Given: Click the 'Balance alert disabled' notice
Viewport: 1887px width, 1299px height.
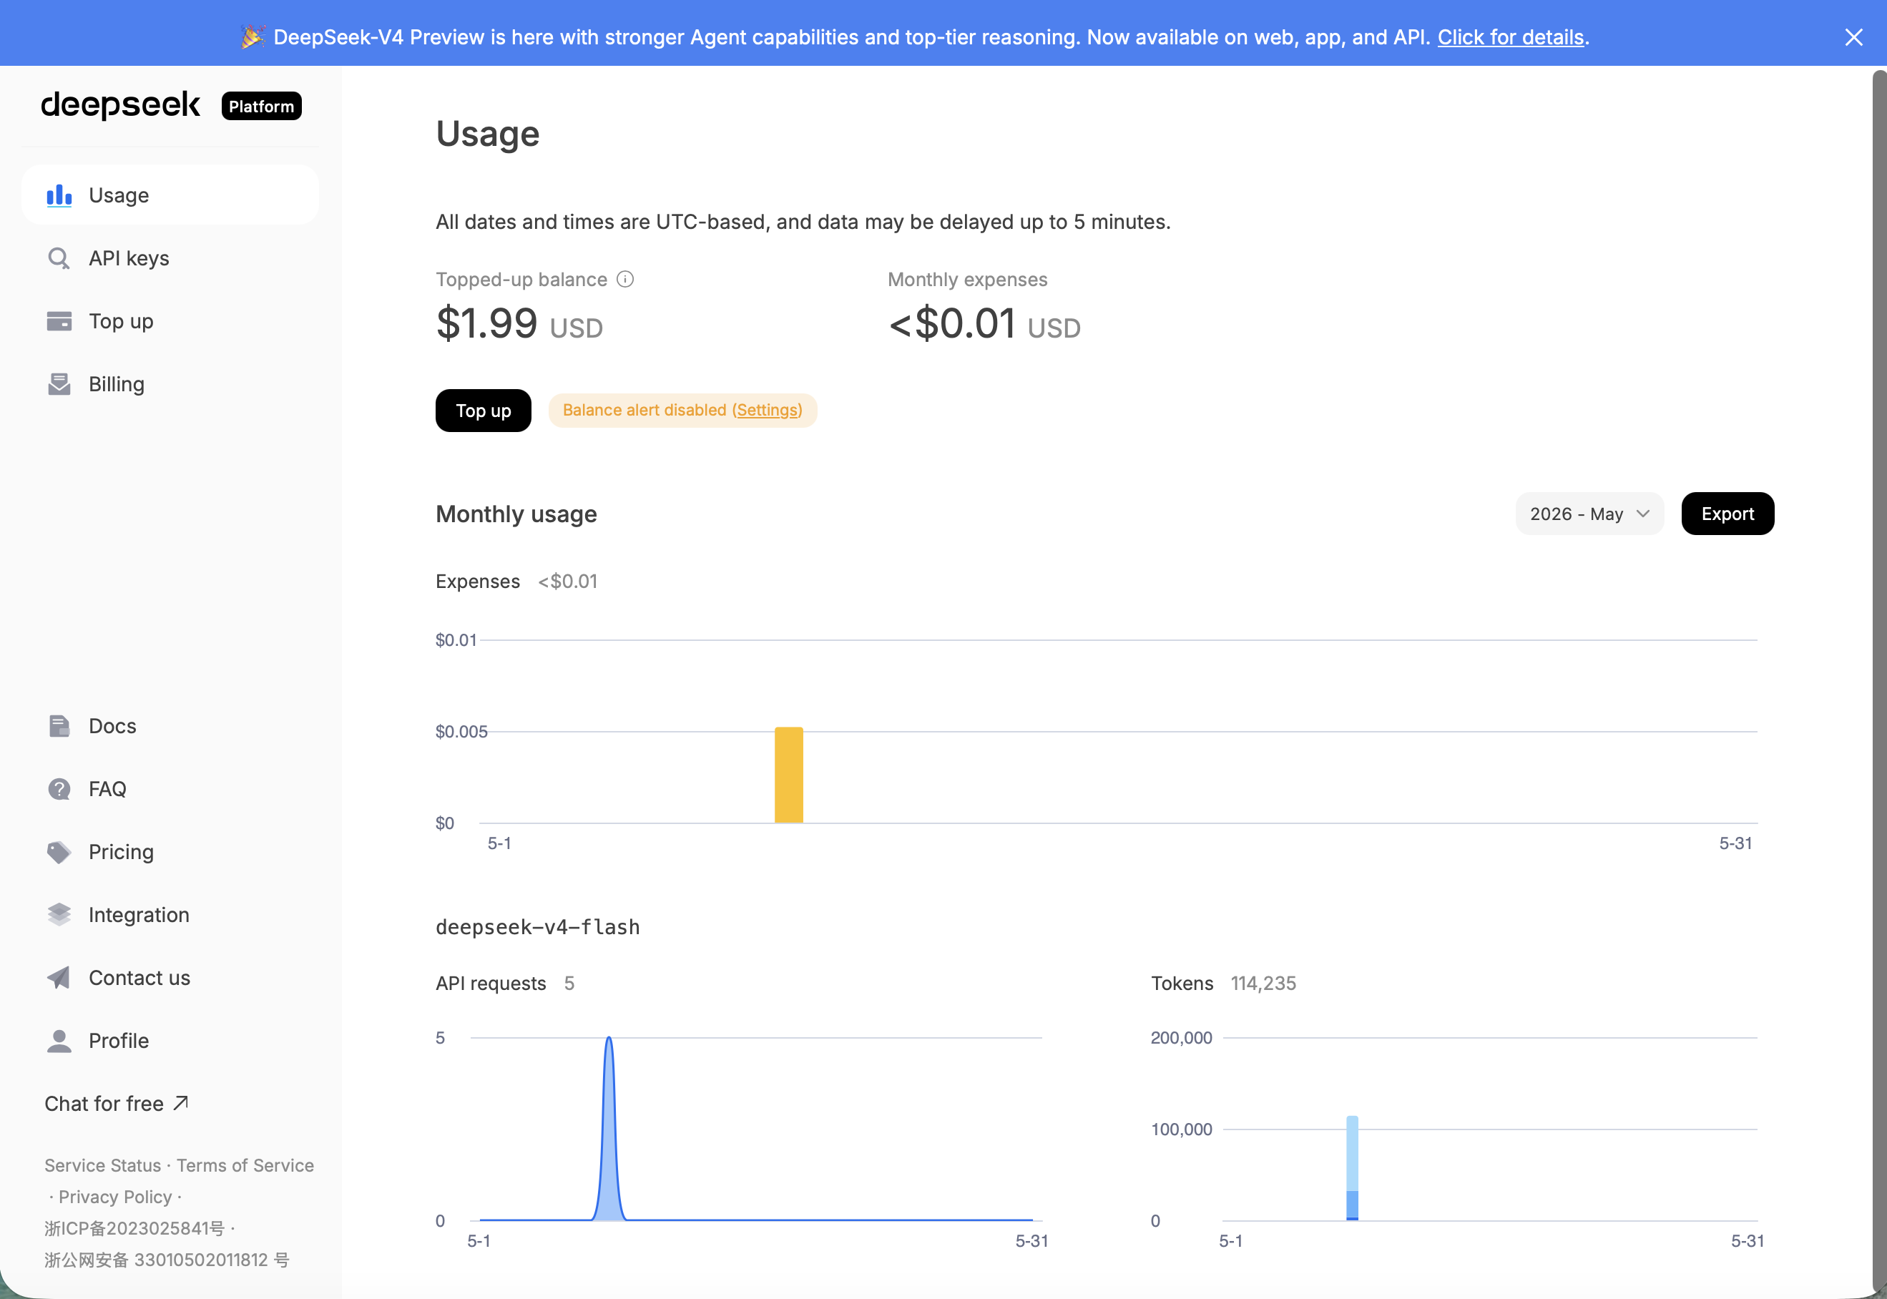Looking at the screenshot, I should click(682, 410).
